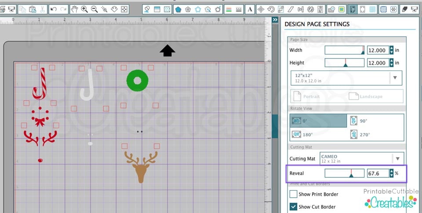
Task: Select the Drag Zoom tool
Action: (114, 9)
